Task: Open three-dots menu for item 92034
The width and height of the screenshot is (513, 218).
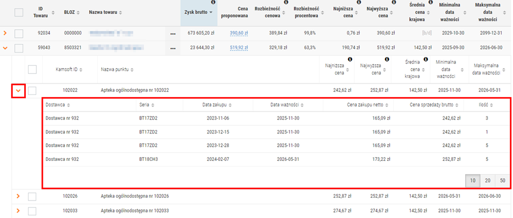Action: pyautogui.click(x=173, y=33)
